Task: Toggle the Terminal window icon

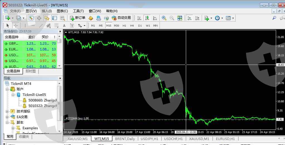Action: tap(55, 18)
